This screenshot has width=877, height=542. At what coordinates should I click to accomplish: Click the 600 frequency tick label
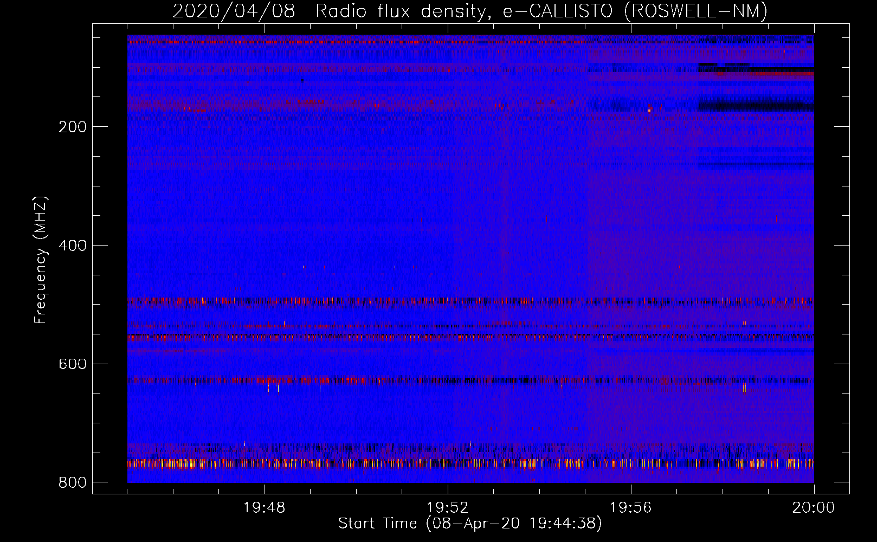[73, 364]
